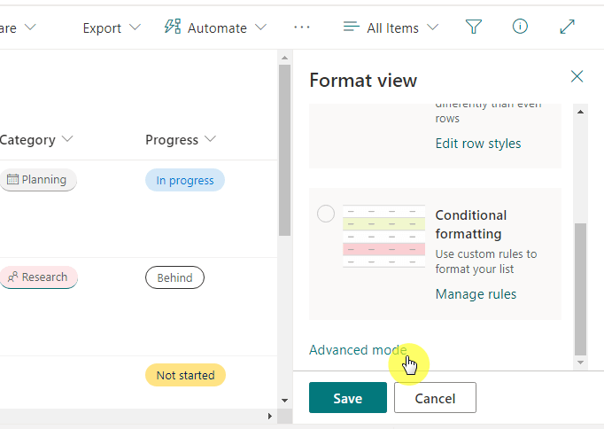604x429 pixels.
Task: Click Format view scrollbar up arrow
Action: coord(580,113)
